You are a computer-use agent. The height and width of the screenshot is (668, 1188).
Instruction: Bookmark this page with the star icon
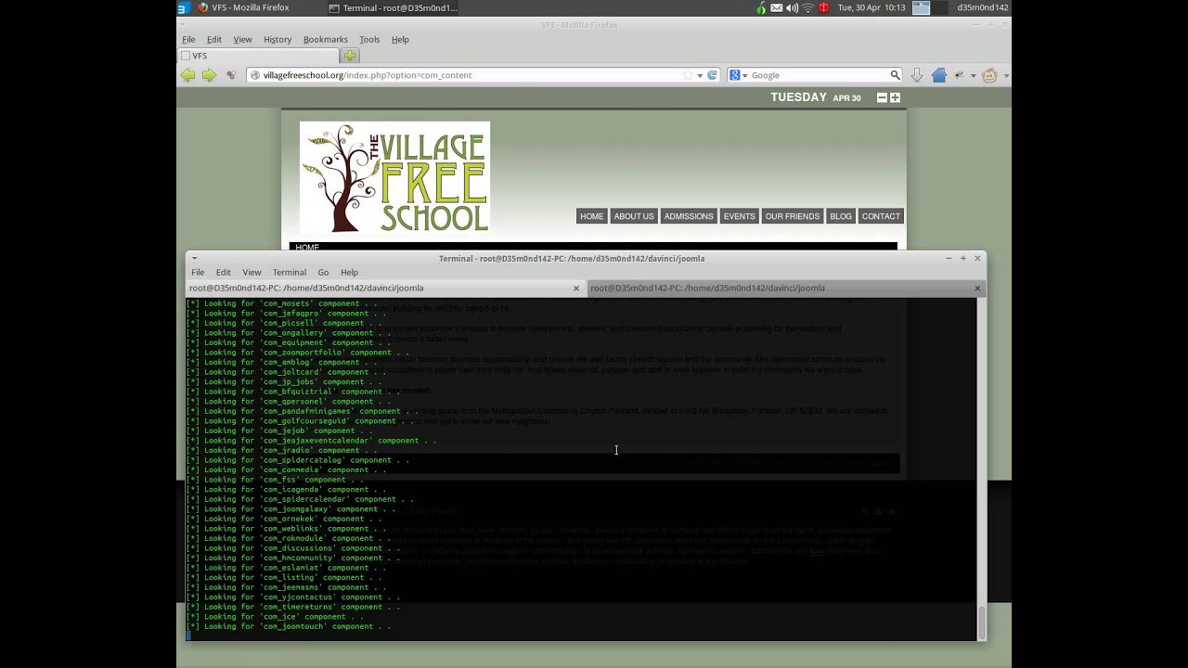click(688, 75)
